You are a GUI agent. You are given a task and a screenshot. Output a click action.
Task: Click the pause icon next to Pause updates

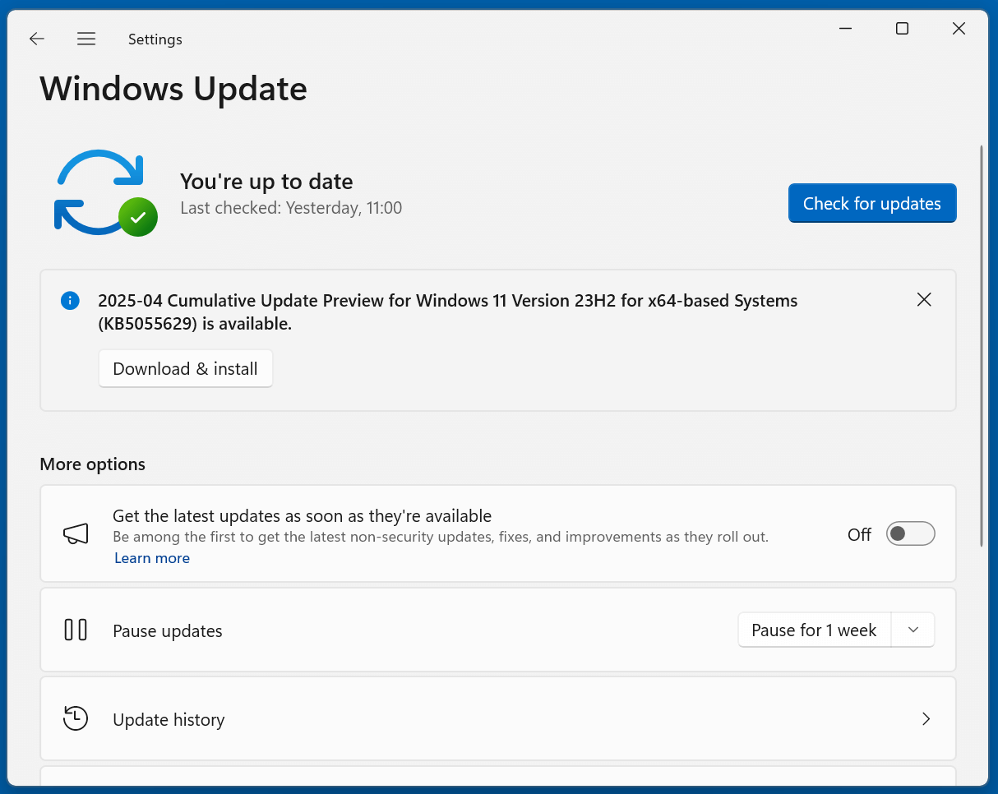click(75, 630)
